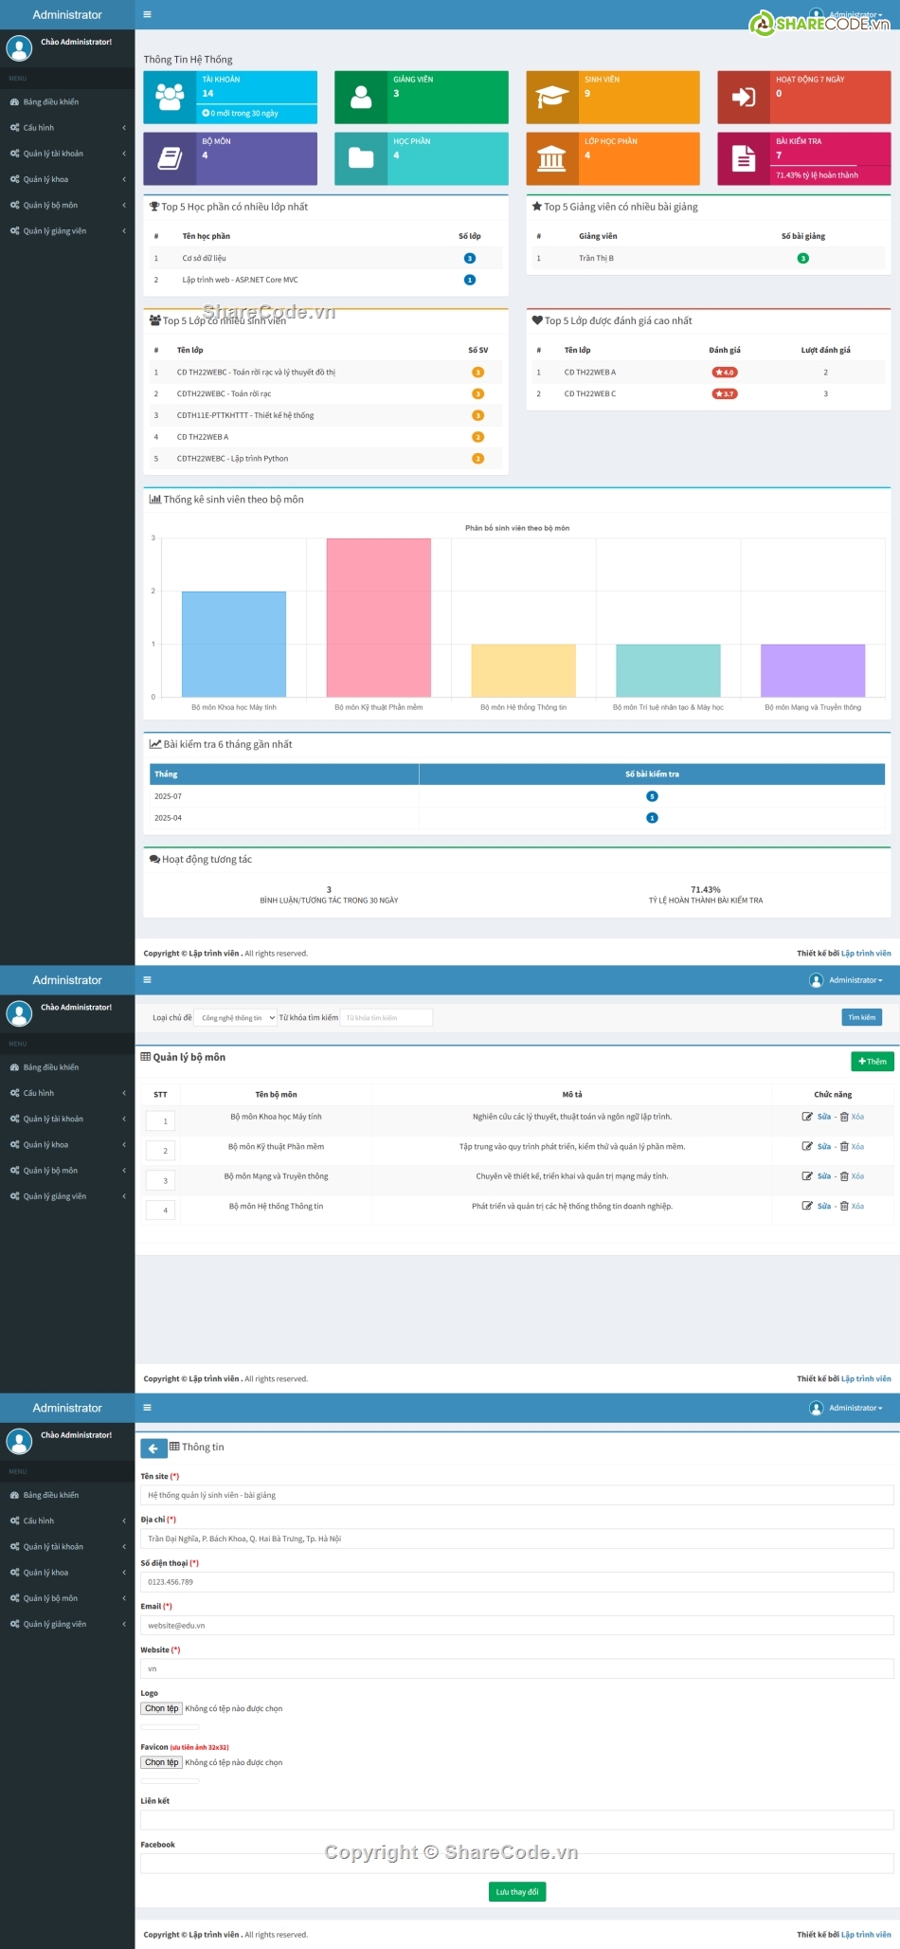
Task: Click the institution icon on Lớp học phần card
Action: [x=552, y=158]
